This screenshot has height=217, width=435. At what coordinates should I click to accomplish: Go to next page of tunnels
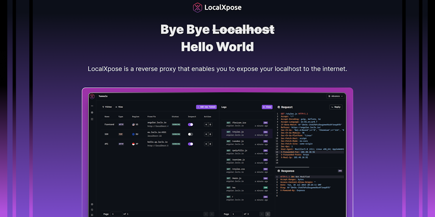212,214
